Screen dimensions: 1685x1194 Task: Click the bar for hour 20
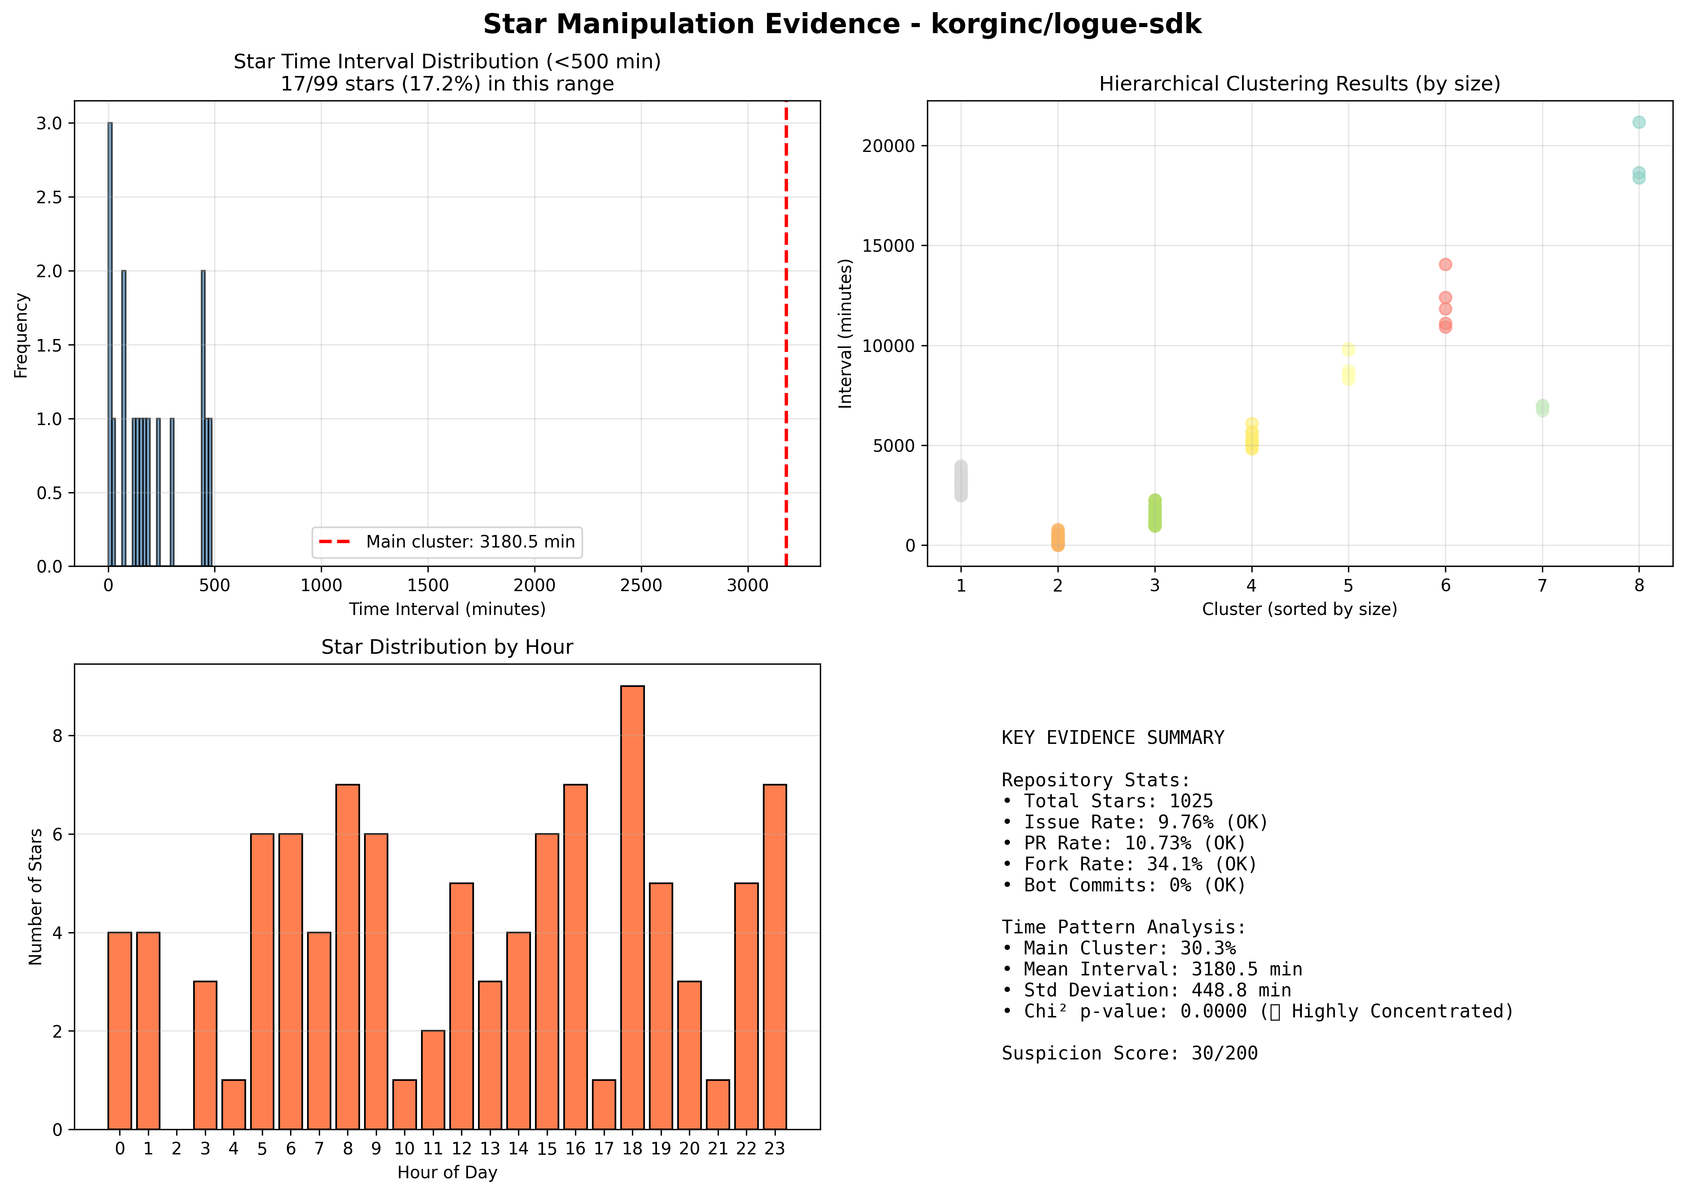690,1055
